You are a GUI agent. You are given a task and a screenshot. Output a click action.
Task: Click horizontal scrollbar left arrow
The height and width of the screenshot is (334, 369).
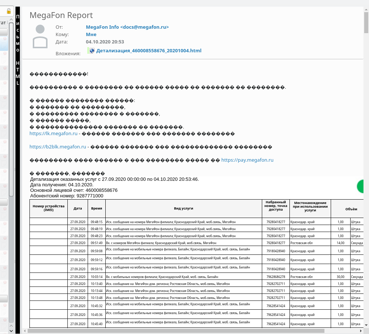pyautogui.click(x=25, y=331)
